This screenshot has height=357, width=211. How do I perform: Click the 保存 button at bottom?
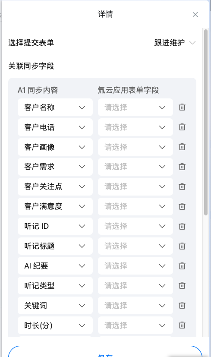[x=105, y=351]
